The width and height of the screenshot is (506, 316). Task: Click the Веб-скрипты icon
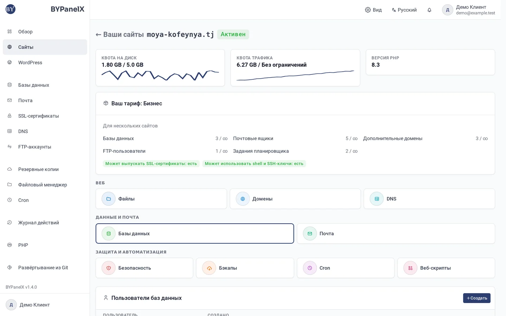410,268
